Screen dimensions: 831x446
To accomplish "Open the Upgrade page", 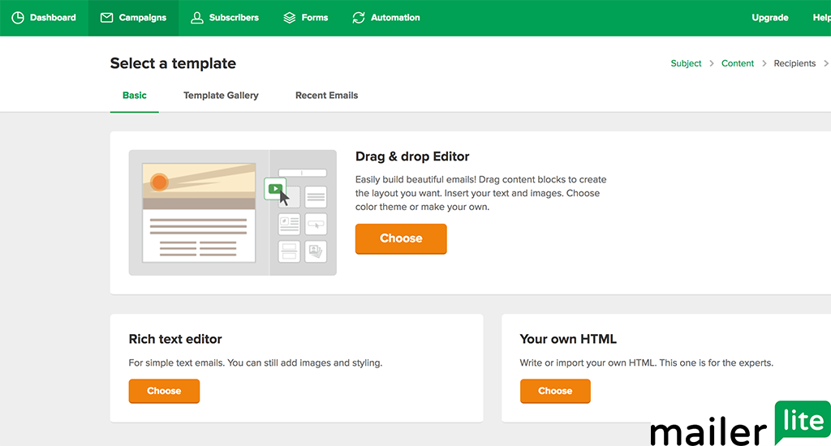I will tap(770, 18).
